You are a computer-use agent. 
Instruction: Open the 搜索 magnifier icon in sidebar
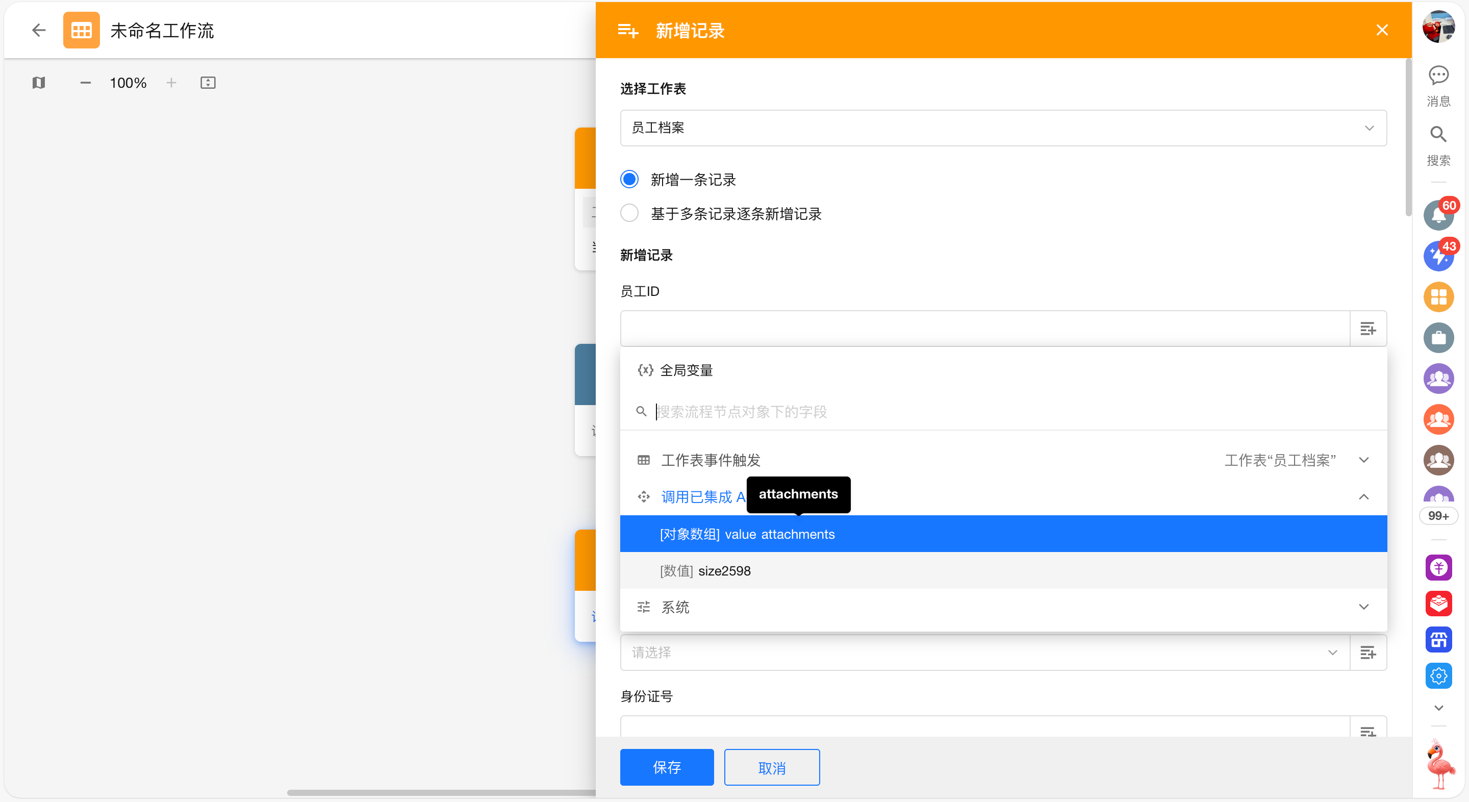tap(1438, 135)
